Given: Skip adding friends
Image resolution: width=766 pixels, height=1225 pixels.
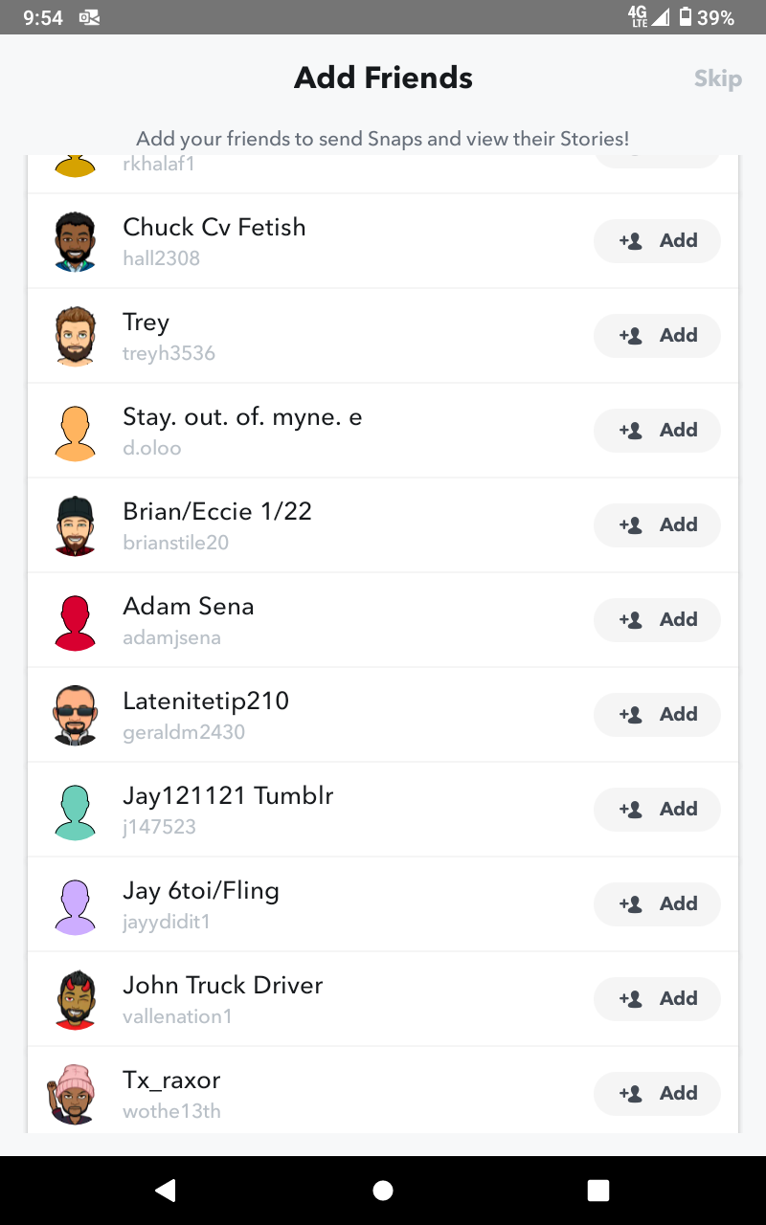Looking at the screenshot, I should tap(717, 78).
